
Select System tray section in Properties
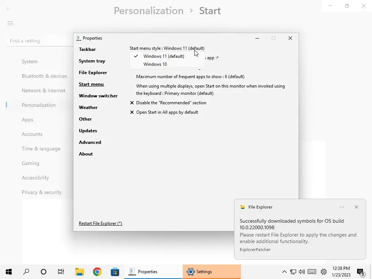tap(92, 61)
